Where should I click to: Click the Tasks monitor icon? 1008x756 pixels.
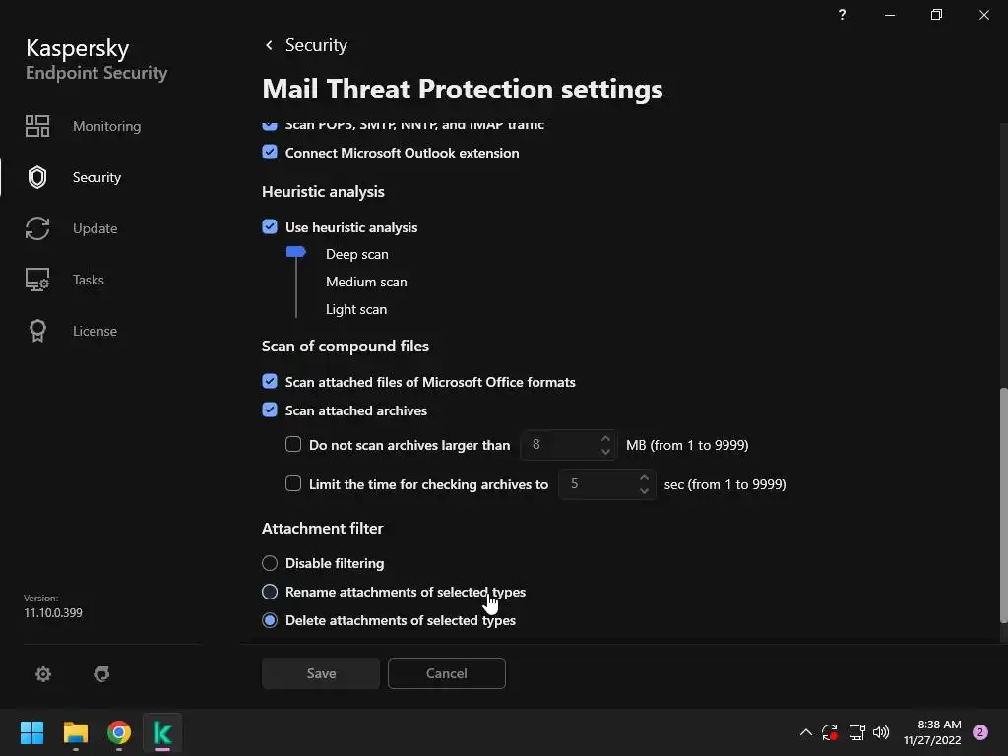coord(37,280)
